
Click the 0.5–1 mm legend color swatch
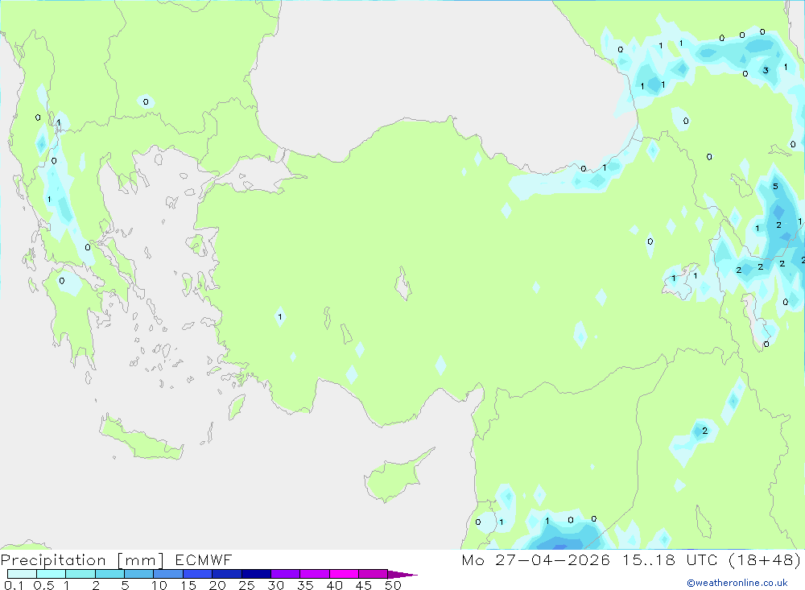pyautogui.click(x=51, y=574)
